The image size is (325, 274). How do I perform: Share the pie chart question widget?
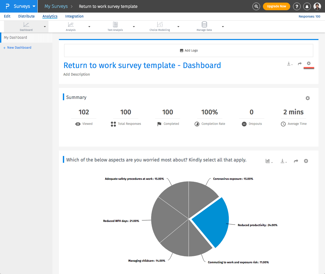(x=296, y=161)
